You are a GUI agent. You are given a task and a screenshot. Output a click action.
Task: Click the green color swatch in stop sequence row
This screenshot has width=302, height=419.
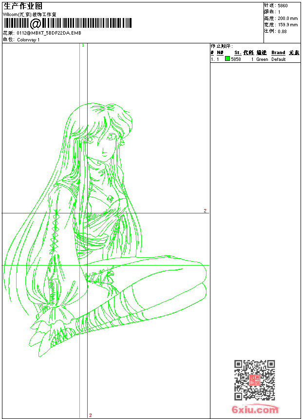(x=227, y=58)
